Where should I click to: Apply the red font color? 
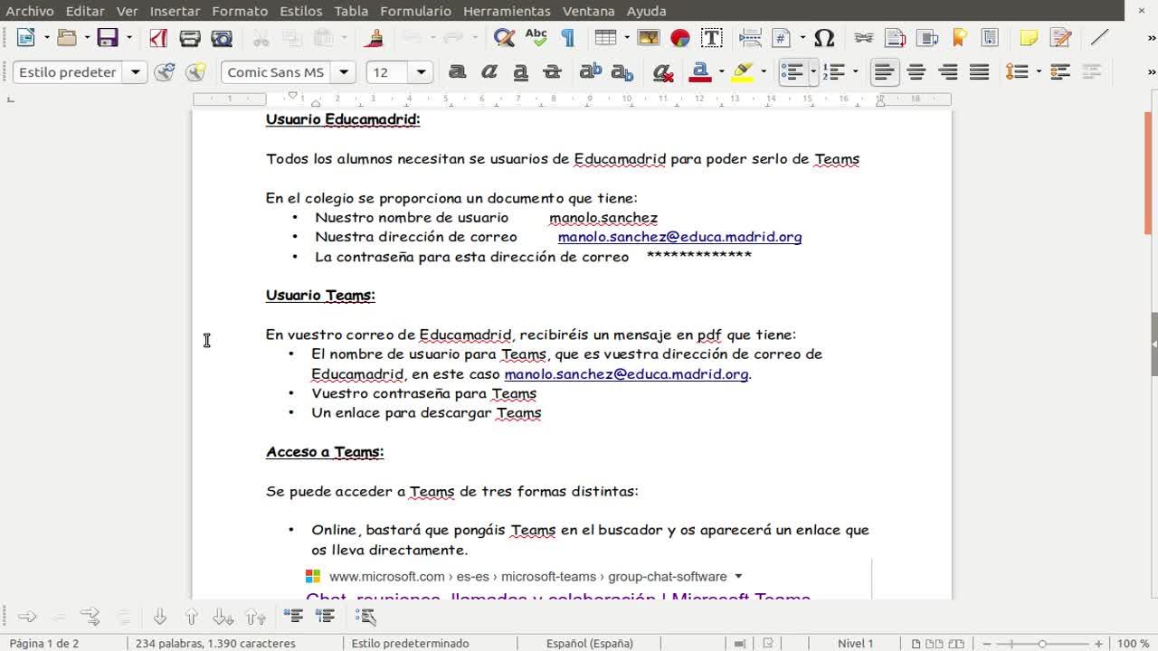699,72
